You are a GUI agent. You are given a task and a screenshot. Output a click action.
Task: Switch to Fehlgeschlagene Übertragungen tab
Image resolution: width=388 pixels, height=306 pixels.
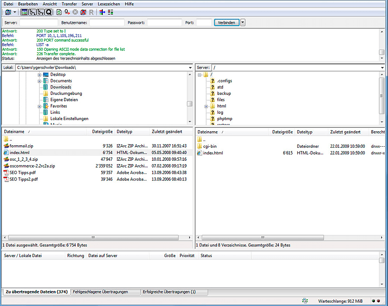pos(100,292)
